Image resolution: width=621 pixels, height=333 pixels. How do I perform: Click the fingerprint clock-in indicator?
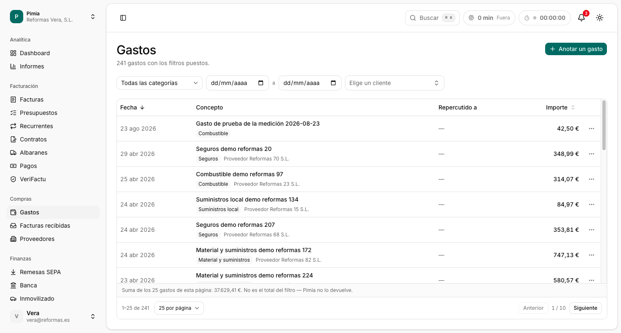pyautogui.click(x=489, y=18)
